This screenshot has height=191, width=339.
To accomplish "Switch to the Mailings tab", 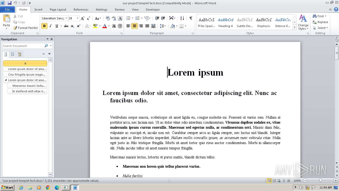I will [x=102, y=10].
